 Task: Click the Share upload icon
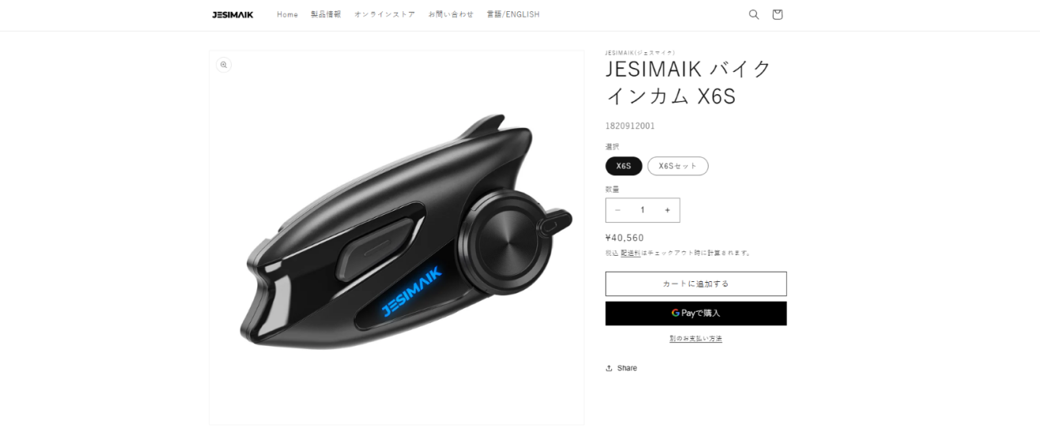tap(609, 368)
